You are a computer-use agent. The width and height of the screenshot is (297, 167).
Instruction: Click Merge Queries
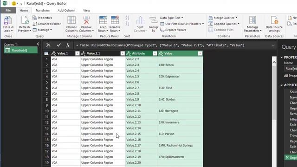point(223,18)
